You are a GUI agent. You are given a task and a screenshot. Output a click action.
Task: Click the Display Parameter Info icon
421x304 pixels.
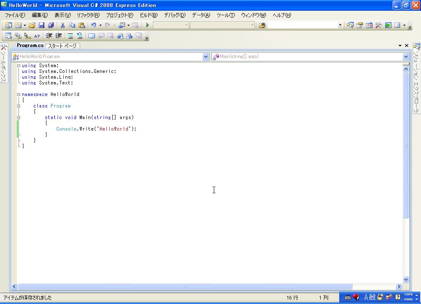click(18, 36)
